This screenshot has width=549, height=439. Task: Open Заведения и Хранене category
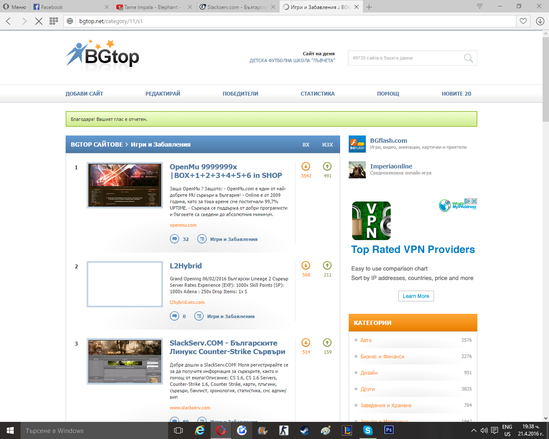tap(386, 405)
